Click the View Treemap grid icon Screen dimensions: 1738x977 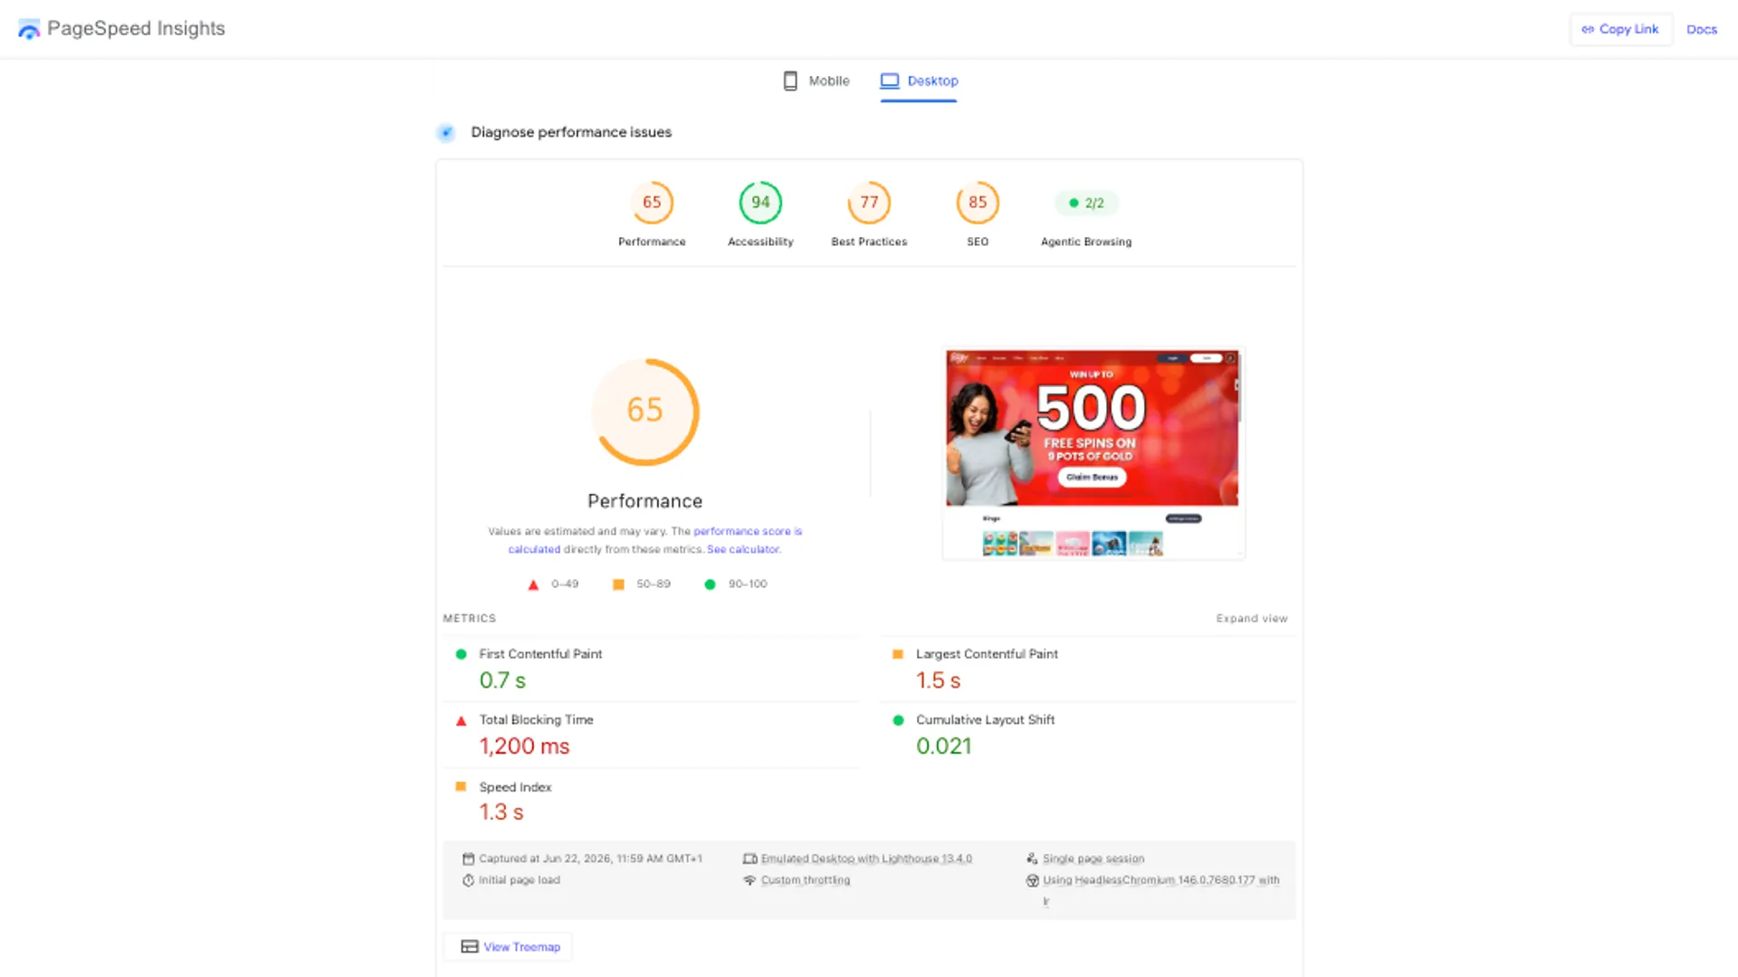pyautogui.click(x=470, y=946)
